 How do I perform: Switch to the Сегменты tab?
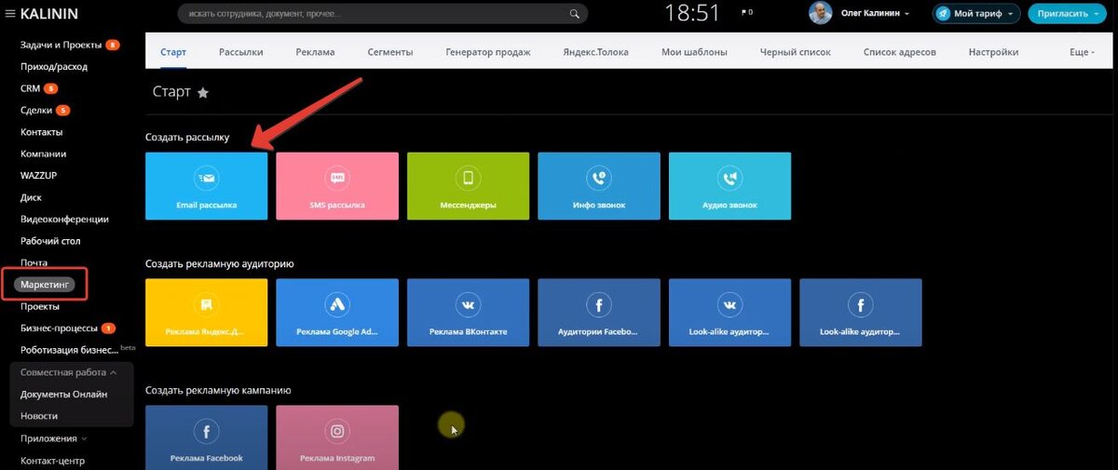tap(390, 52)
